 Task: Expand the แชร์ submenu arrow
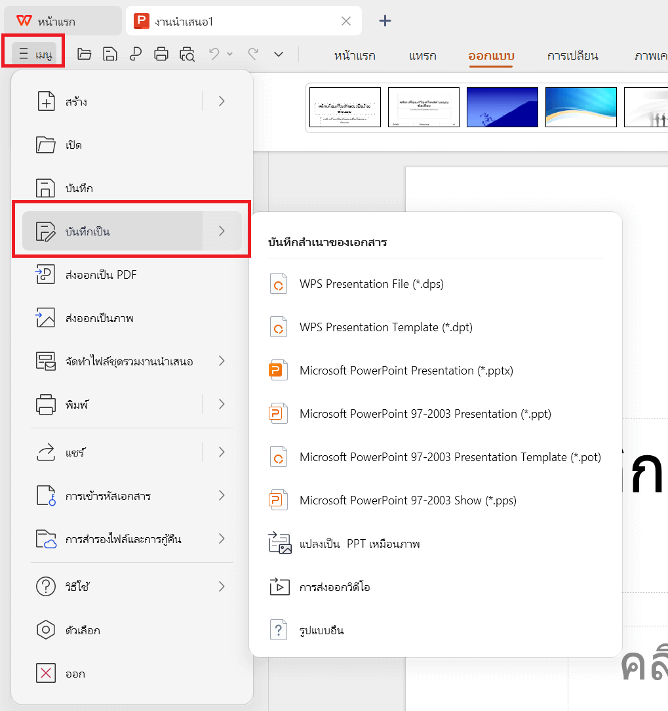222,452
